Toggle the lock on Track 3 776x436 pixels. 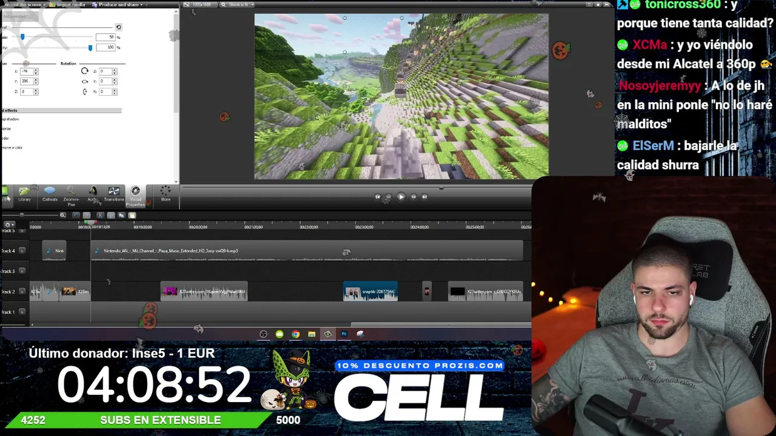[22, 271]
